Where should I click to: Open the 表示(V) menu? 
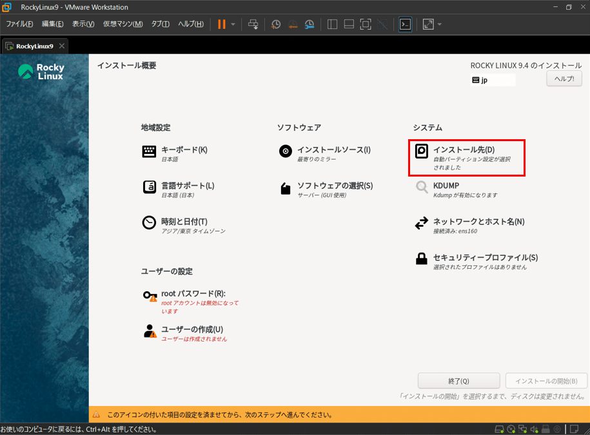83,24
